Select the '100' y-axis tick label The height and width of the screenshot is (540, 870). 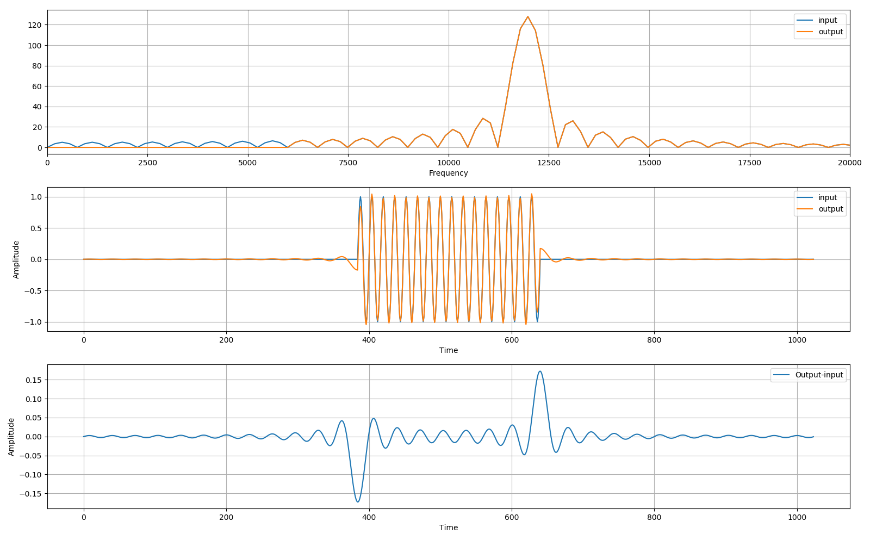[35, 46]
